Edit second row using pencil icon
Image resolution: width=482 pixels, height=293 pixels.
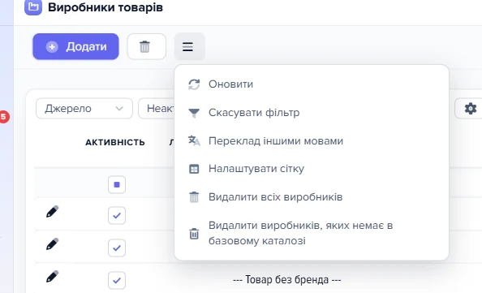[x=52, y=244]
